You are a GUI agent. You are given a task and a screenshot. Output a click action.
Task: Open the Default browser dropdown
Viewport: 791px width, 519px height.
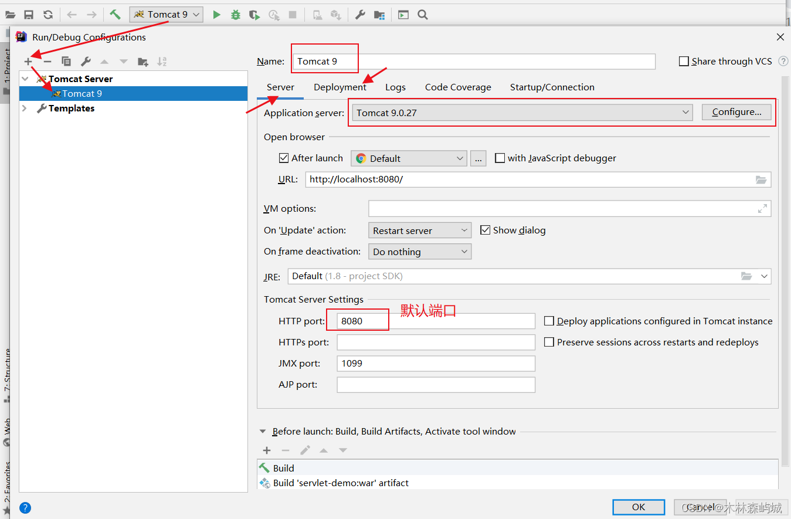pos(409,158)
